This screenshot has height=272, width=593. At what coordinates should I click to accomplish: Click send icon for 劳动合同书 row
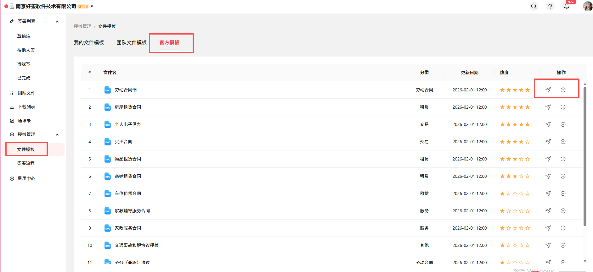(x=548, y=90)
